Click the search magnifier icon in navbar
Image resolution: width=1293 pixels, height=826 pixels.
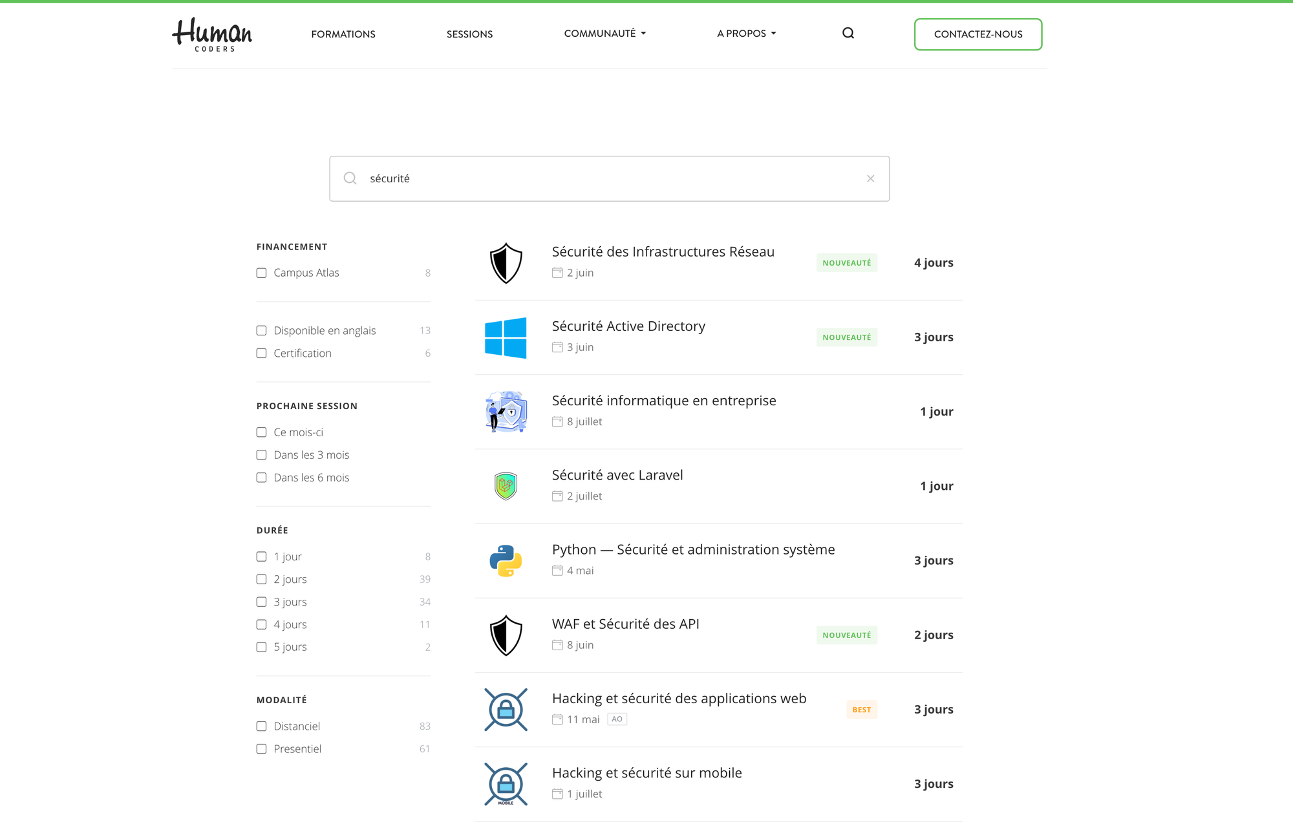tap(848, 34)
